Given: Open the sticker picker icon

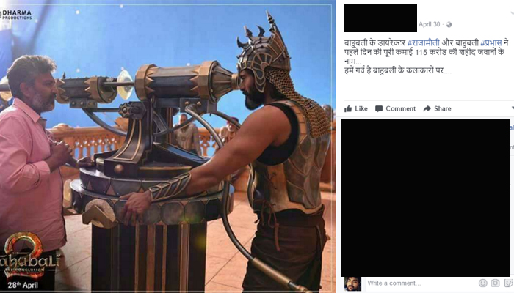Looking at the screenshot, I should (x=509, y=283).
